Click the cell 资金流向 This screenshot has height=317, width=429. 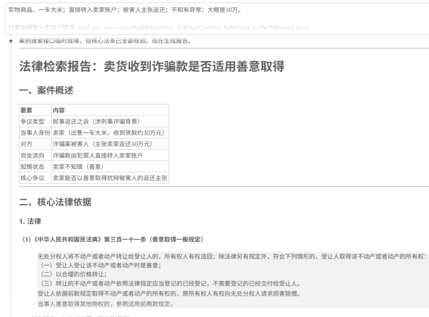pyautogui.click(x=35, y=155)
